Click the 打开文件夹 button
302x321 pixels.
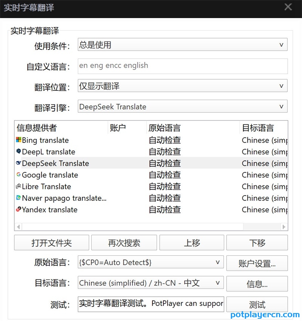click(52, 242)
